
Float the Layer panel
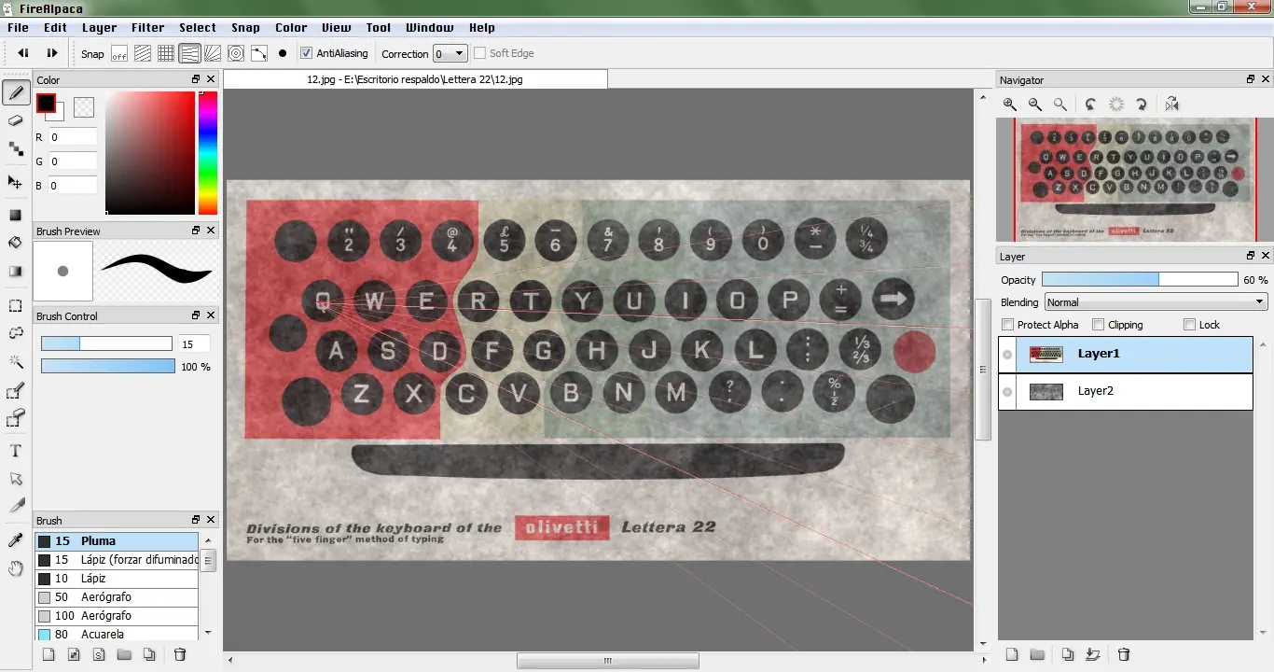(1251, 256)
